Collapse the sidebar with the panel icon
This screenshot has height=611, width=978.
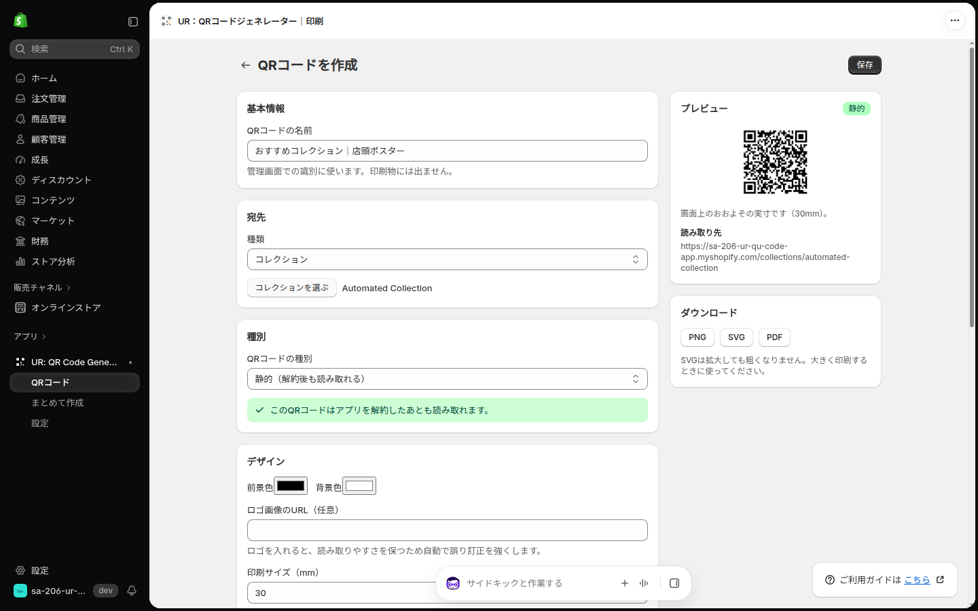[x=133, y=22]
